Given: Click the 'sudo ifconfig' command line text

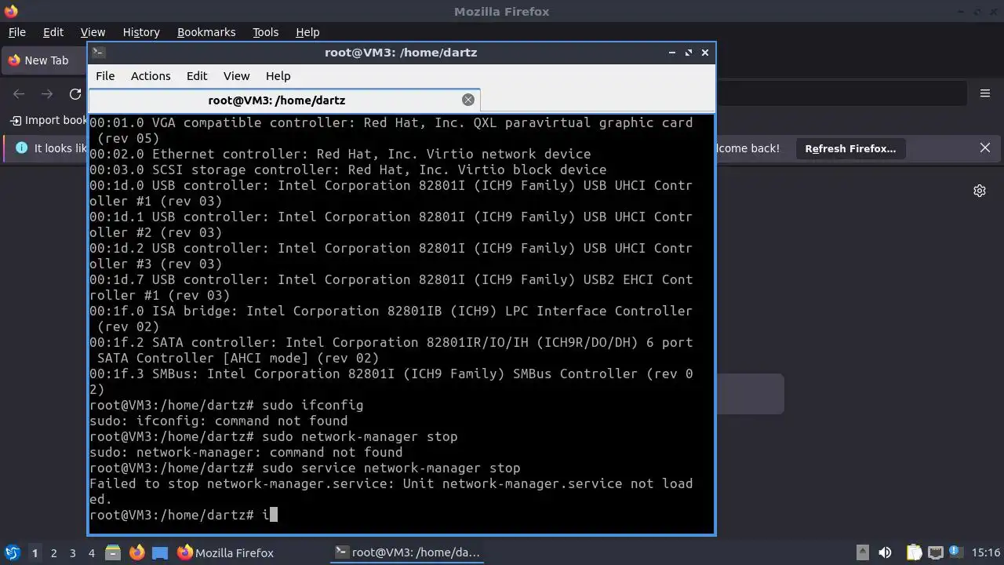Looking at the screenshot, I should pyautogui.click(x=312, y=405).
